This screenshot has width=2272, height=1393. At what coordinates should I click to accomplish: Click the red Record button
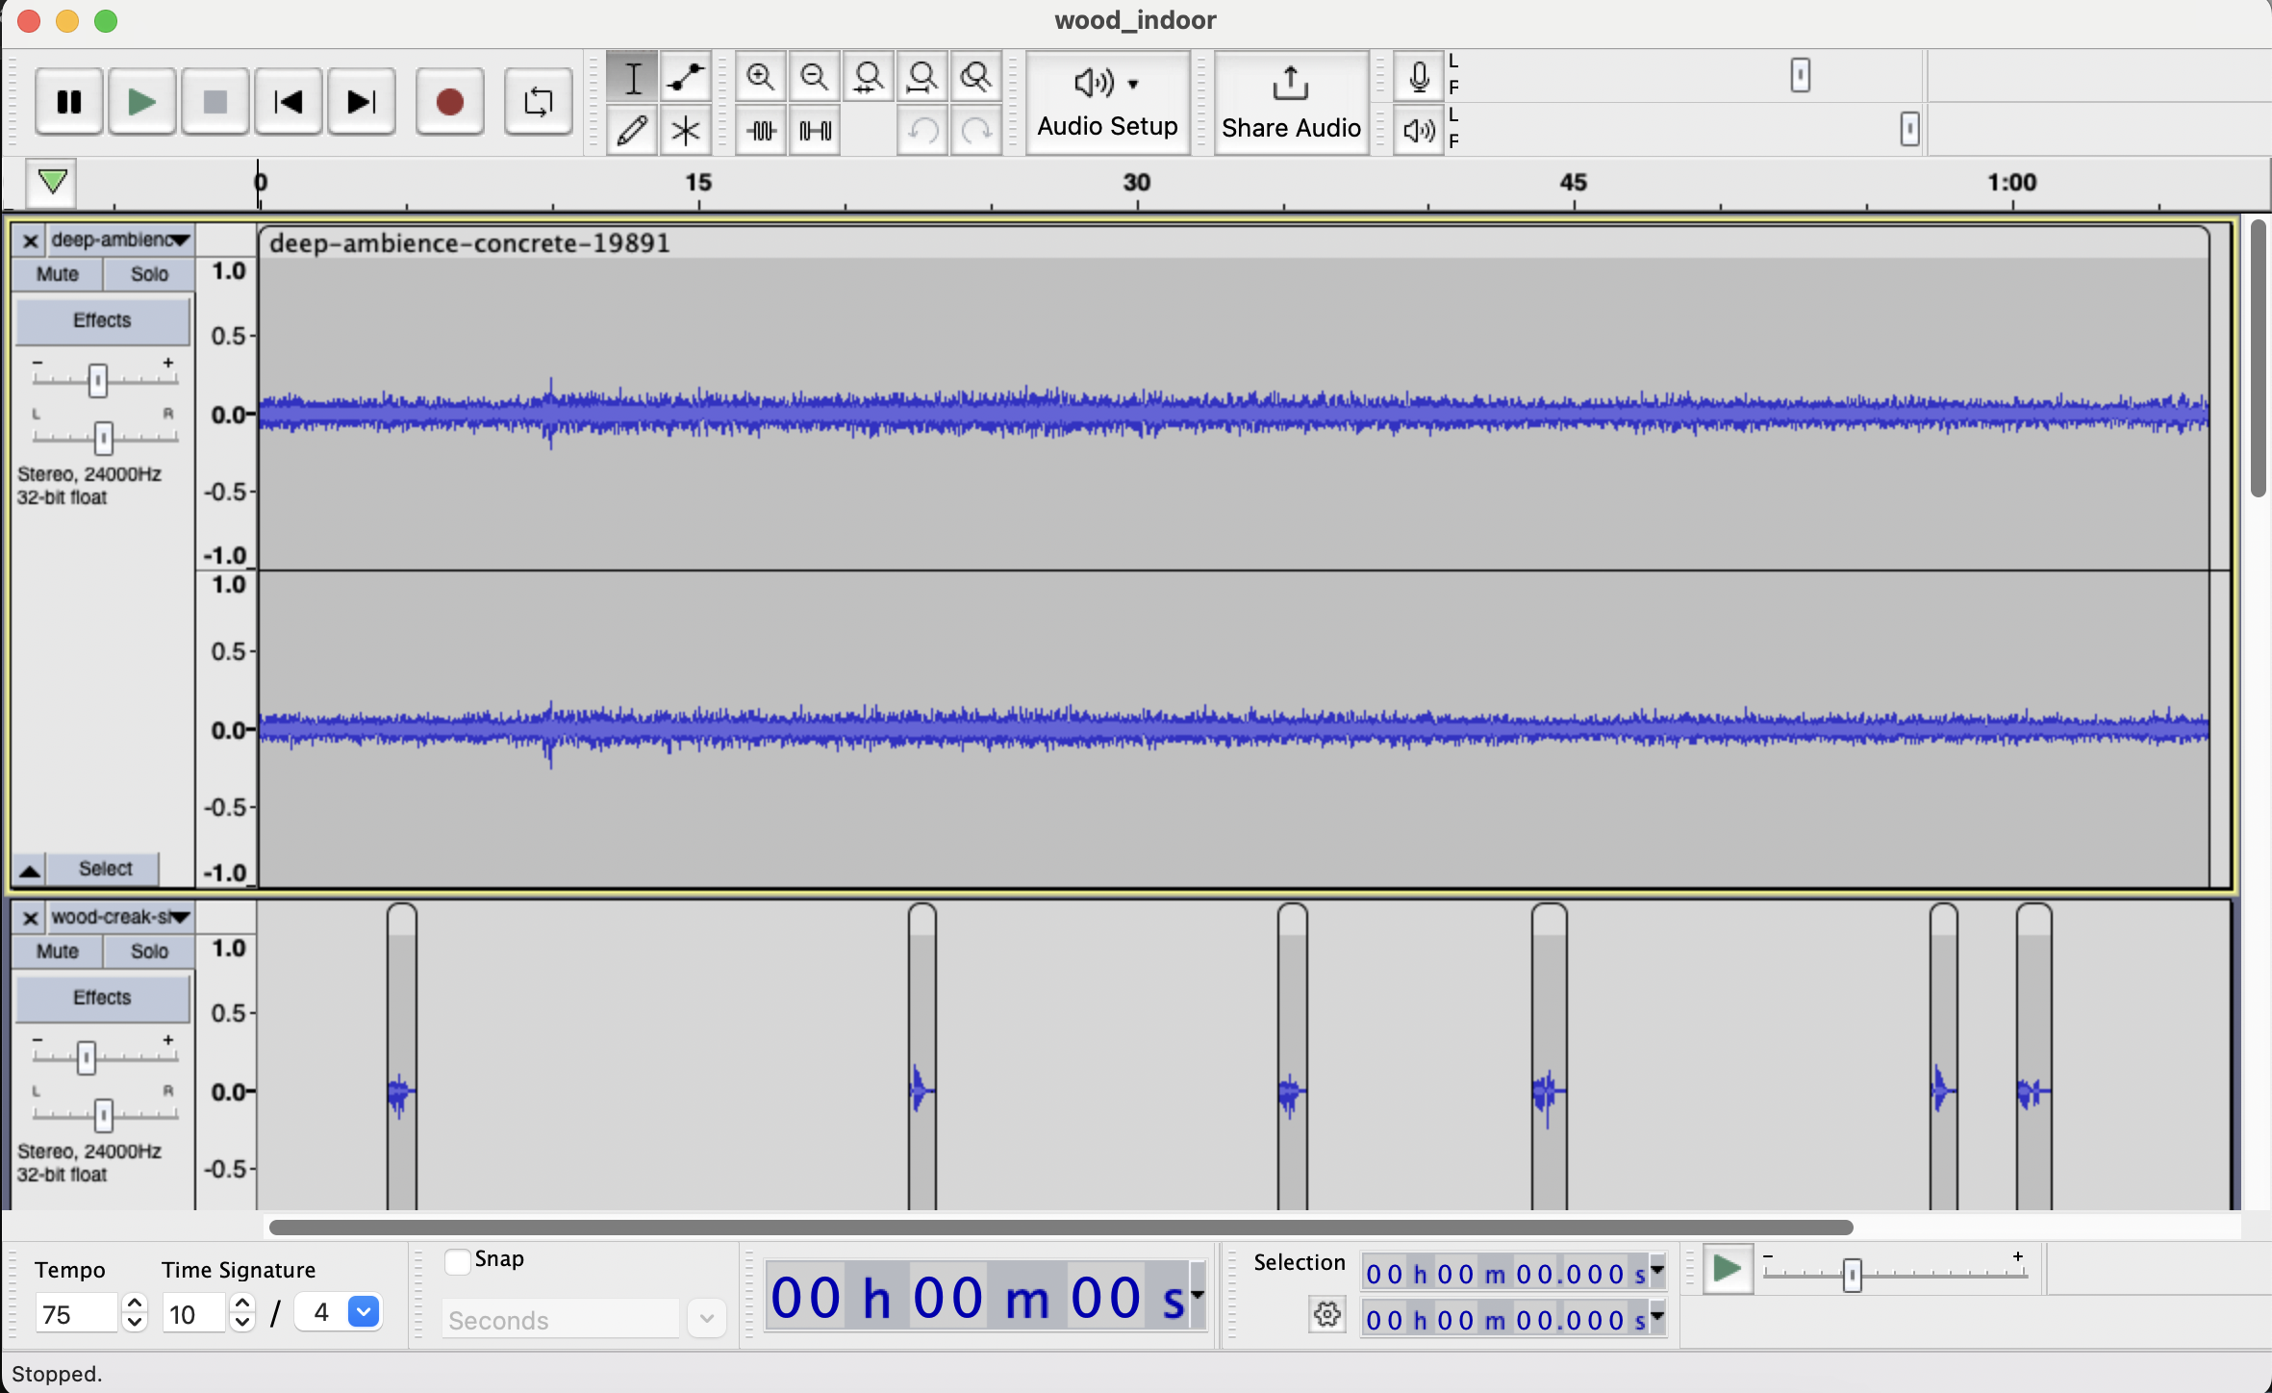point(449,102)
